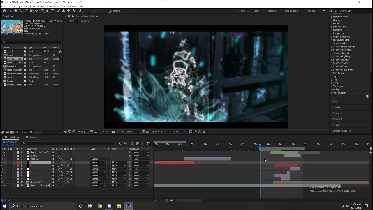Select the Puppet Pin tool
The width and height of the screenshot is (373, 210).
[80, 11]
